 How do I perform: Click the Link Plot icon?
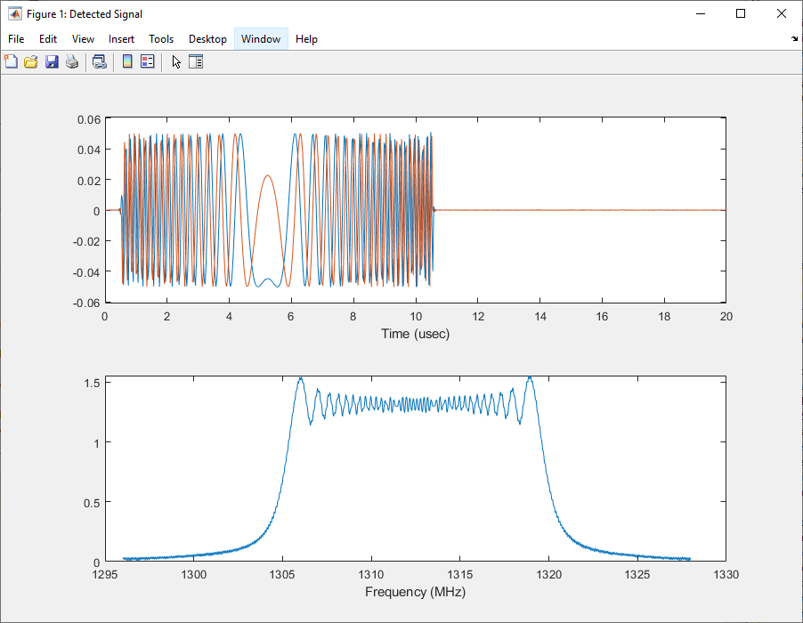100,61
